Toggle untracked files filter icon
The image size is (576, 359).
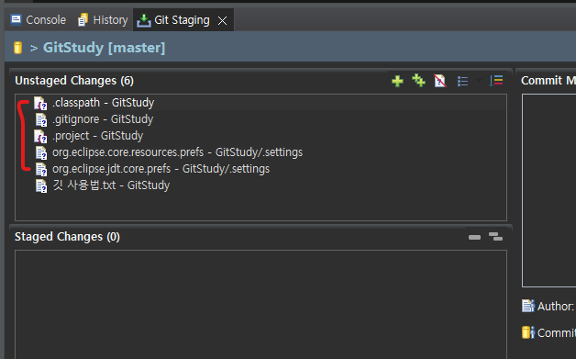440,81
